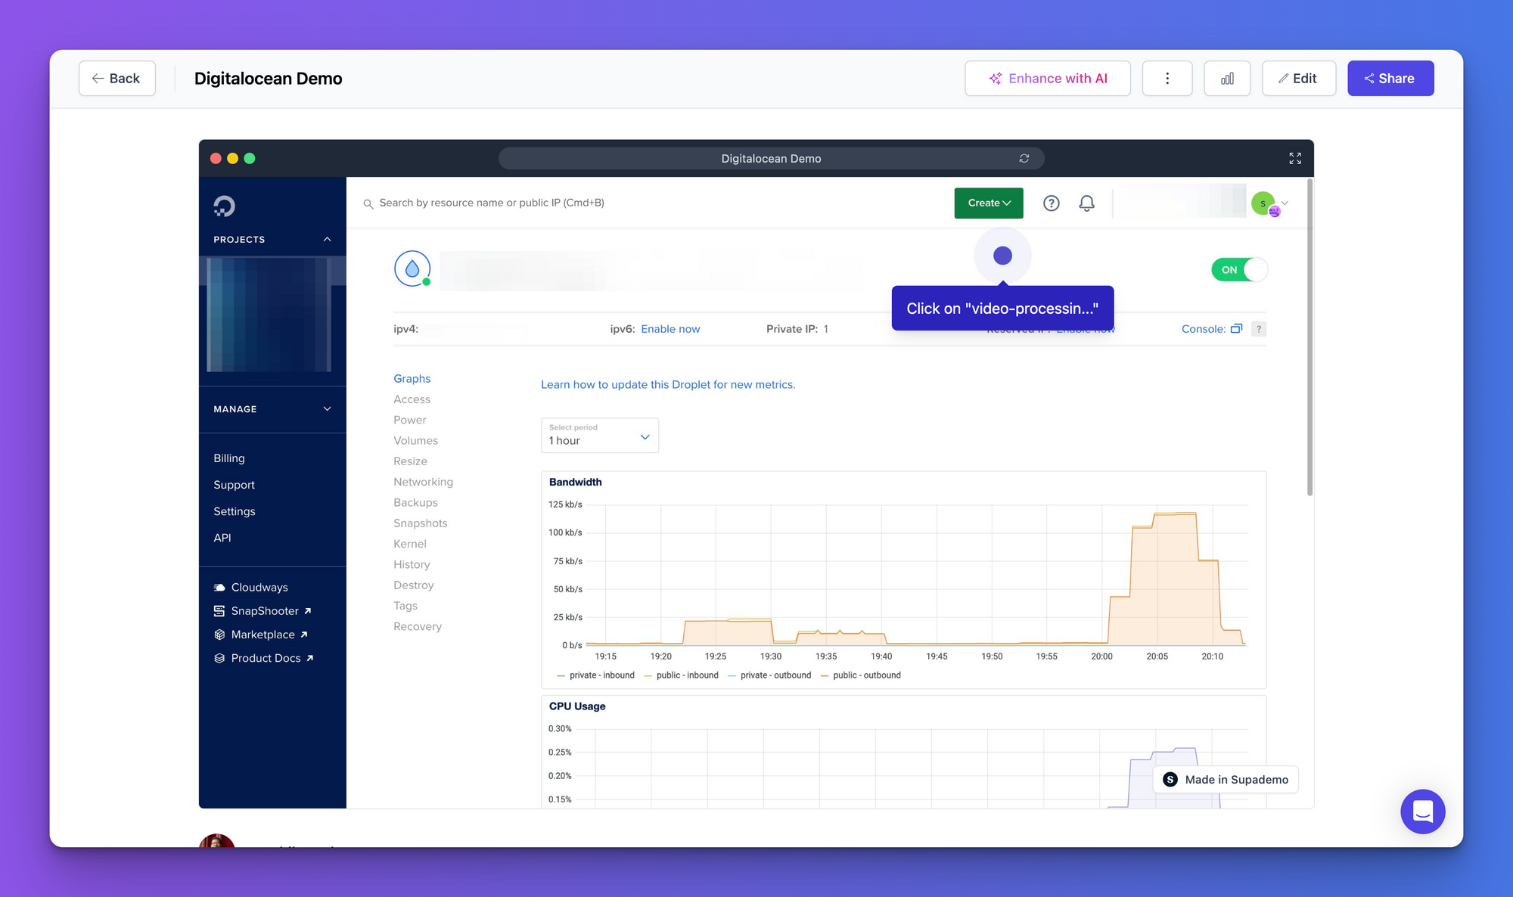The image size is (1513, 897).
Task: Click the search resource input field
Action: pos(492,203)
